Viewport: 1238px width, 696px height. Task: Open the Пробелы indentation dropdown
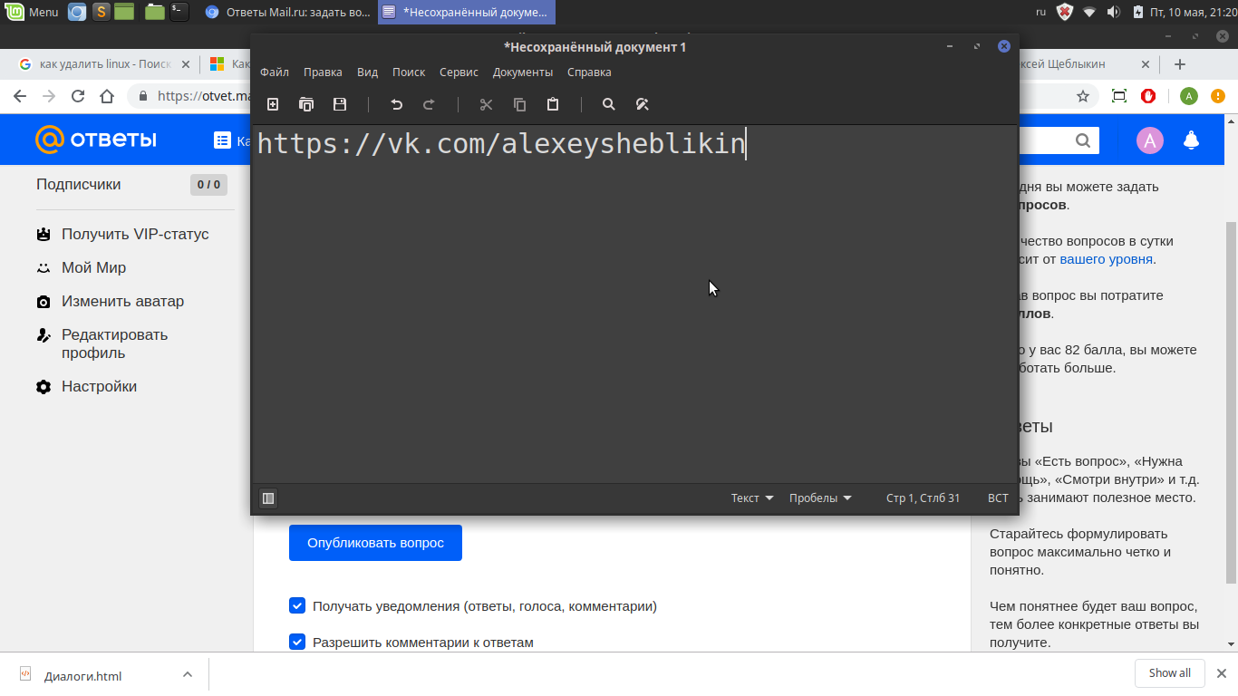(x=820, y=498)
